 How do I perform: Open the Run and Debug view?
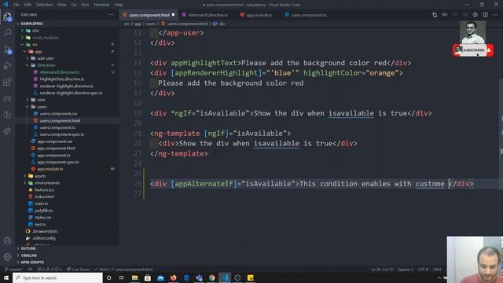pyautogui.click(x=7, y=66)
